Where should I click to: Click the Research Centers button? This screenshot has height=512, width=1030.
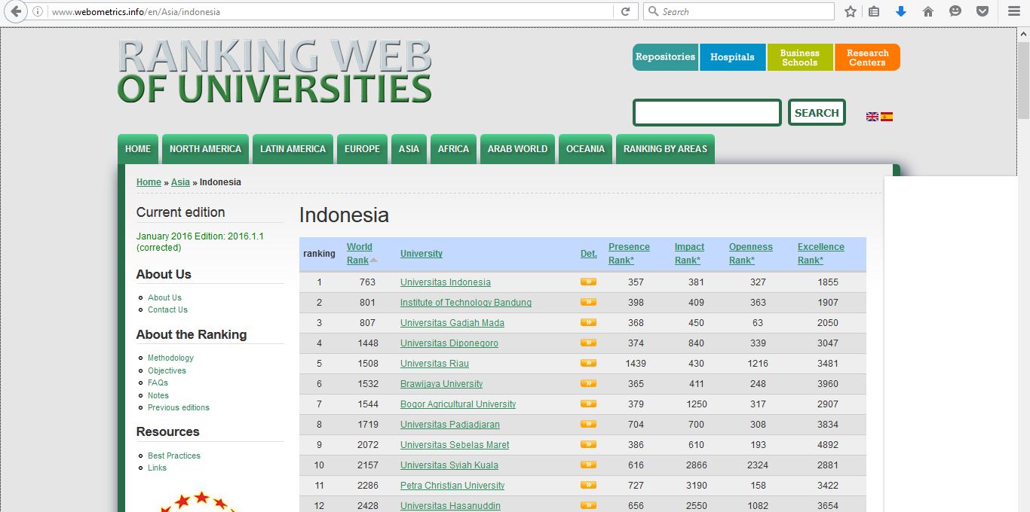[x=867, y=57]
